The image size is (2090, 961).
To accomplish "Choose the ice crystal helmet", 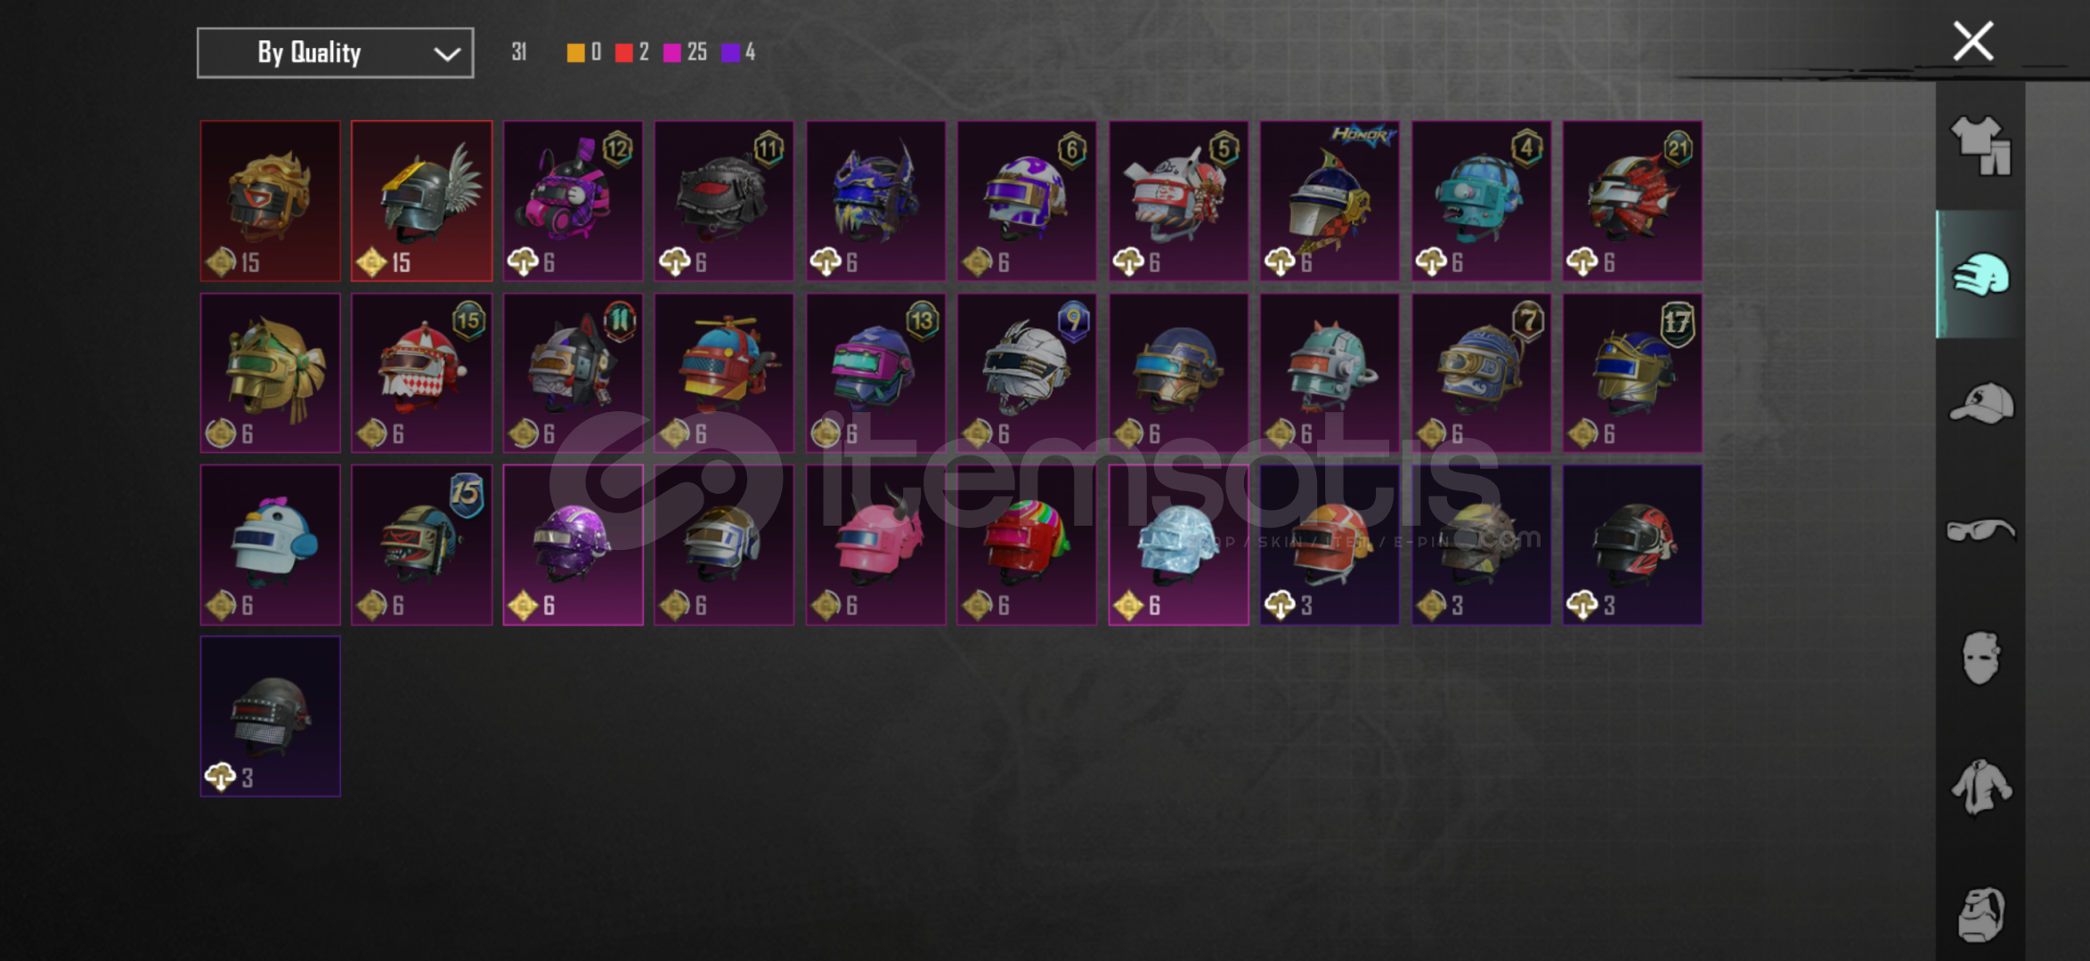I will coord(1178,545).
